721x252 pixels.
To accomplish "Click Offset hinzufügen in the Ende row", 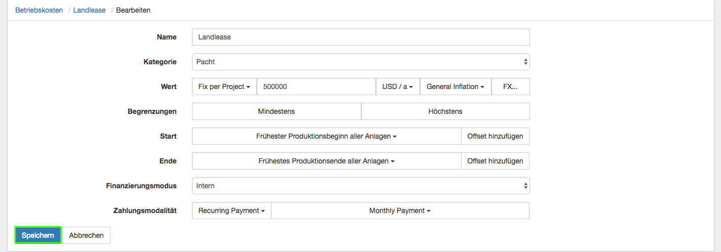I will click(495, 161).
